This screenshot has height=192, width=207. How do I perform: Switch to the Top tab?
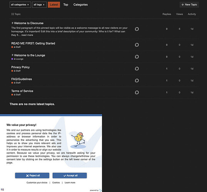(x=66, y=5)
